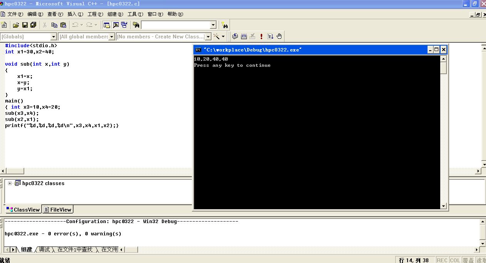Toggle the Output window icon
The width and height of the screenshot is (486, 263).
pyautogui.click(x=115, y=25)
